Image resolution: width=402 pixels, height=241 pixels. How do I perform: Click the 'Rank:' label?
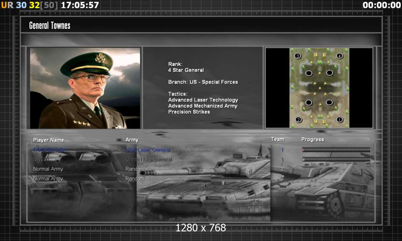175,64
